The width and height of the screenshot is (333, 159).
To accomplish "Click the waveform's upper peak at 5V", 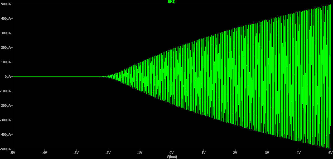I will pos(330,5).
